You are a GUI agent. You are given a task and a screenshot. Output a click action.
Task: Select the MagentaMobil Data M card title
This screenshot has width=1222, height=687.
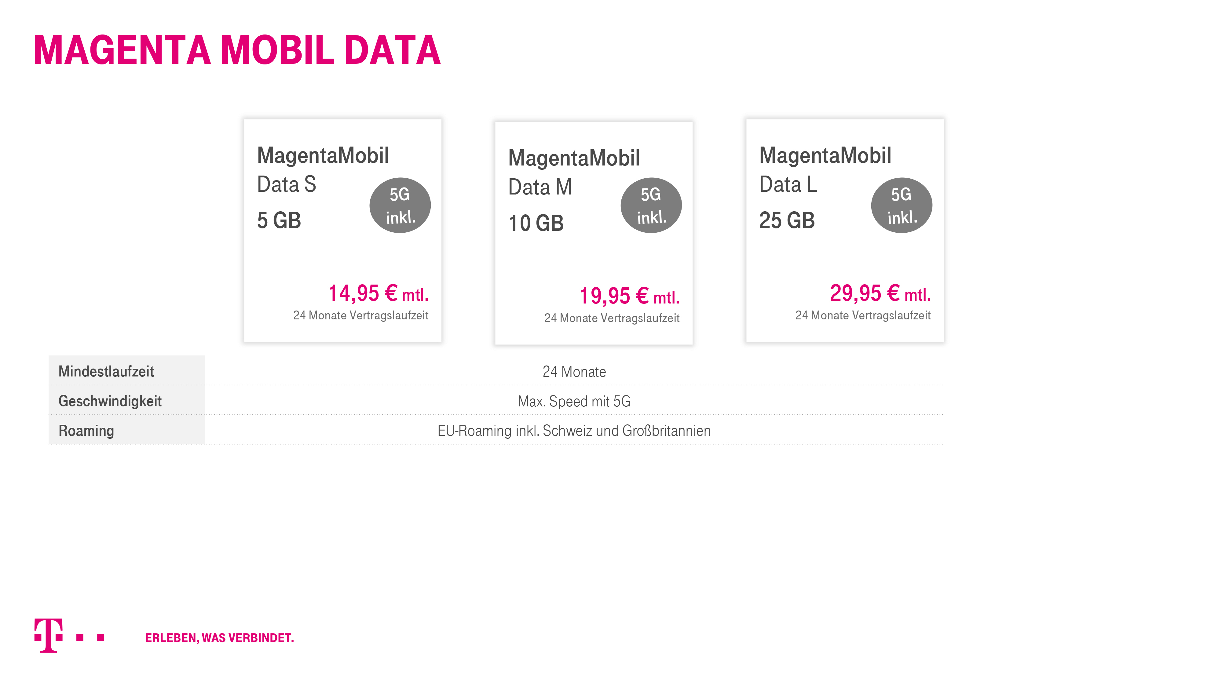pos(574,172)
